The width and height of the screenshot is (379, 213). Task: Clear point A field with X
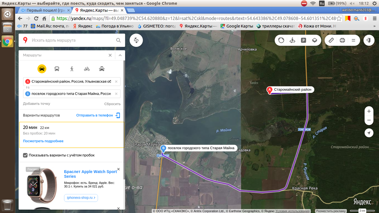click(x=116, y=82)
